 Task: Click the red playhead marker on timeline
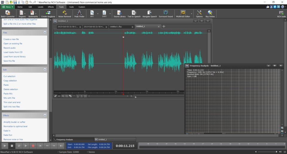tap(123, 94)
